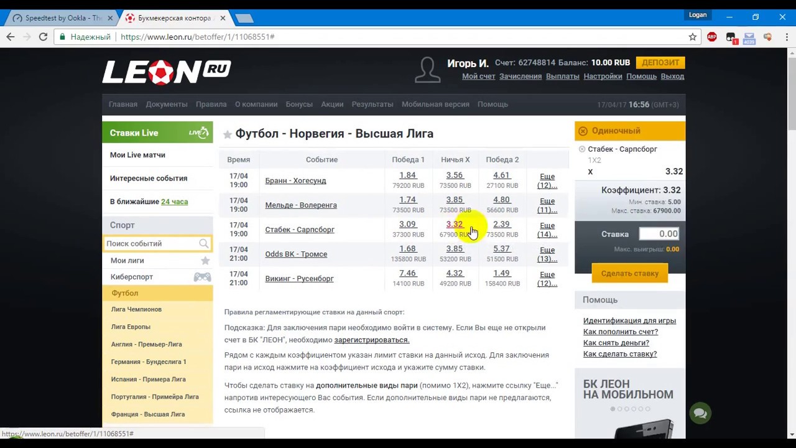Close the Одиночный bet slip header

(x=583, y=131)
